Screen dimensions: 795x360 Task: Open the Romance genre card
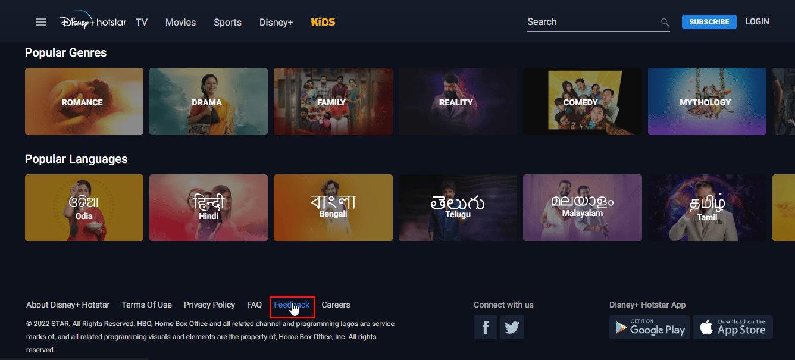coord(84,101)
